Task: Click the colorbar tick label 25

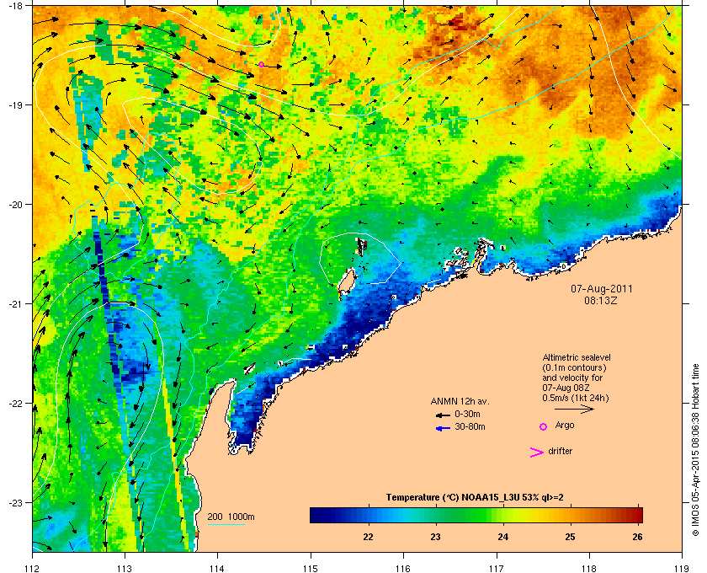Action: click(571, 537)
